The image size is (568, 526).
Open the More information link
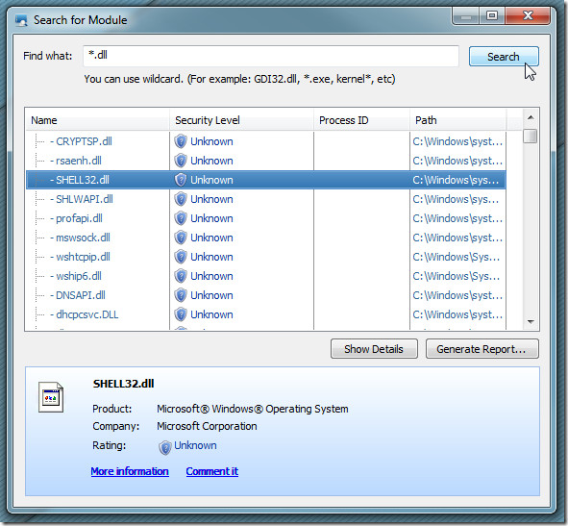pyautogui.click(x=130, y=471)
